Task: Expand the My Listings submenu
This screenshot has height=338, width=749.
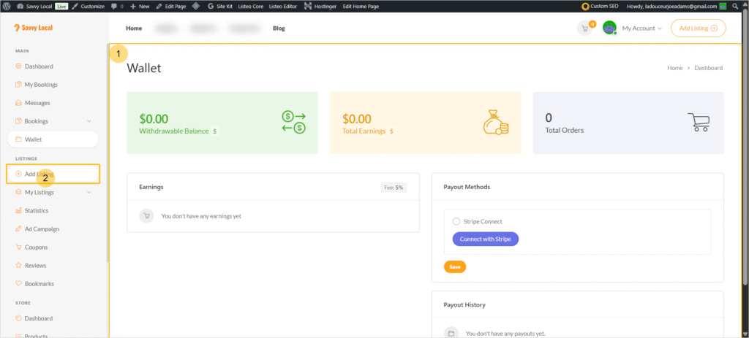Action: click(89, 193)
